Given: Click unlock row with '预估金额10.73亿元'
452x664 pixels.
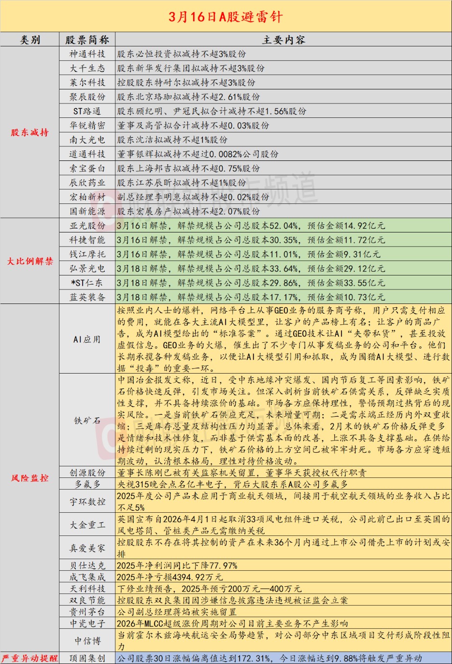Looking at the screenshot, I should click(x=283, y=297).
